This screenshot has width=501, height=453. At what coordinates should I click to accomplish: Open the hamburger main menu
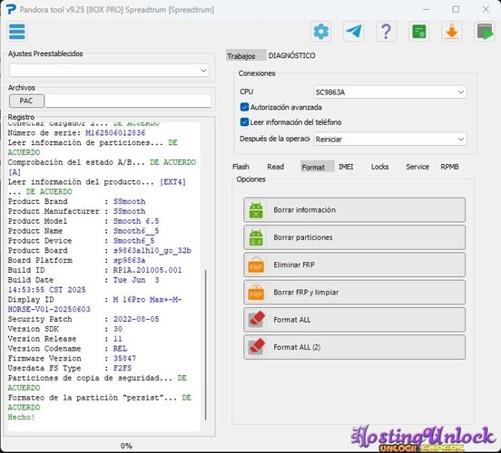pyautogui.click(x=17, y=32)
